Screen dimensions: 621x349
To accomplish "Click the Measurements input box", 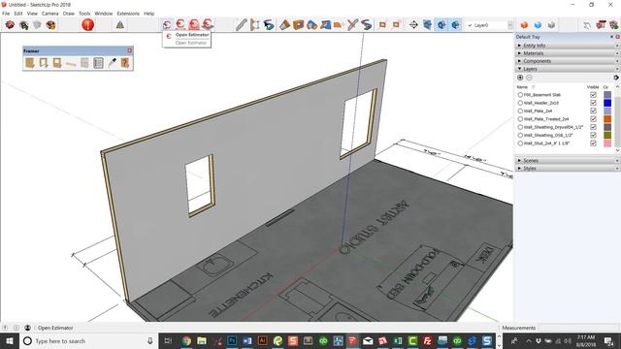I will 578,328.
